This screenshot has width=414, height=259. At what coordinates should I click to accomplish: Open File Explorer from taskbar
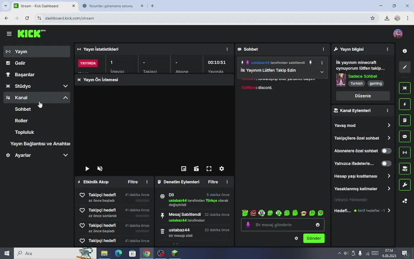tap(104, 253)
